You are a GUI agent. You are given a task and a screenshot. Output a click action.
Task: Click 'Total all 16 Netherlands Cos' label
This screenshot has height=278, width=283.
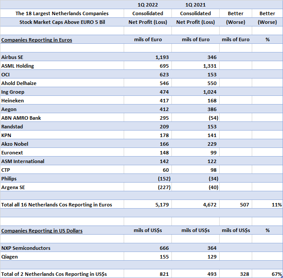(x=57, y=205)
